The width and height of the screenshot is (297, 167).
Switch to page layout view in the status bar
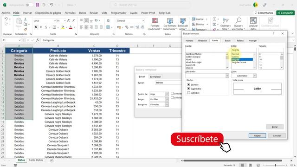pos(251,165)
